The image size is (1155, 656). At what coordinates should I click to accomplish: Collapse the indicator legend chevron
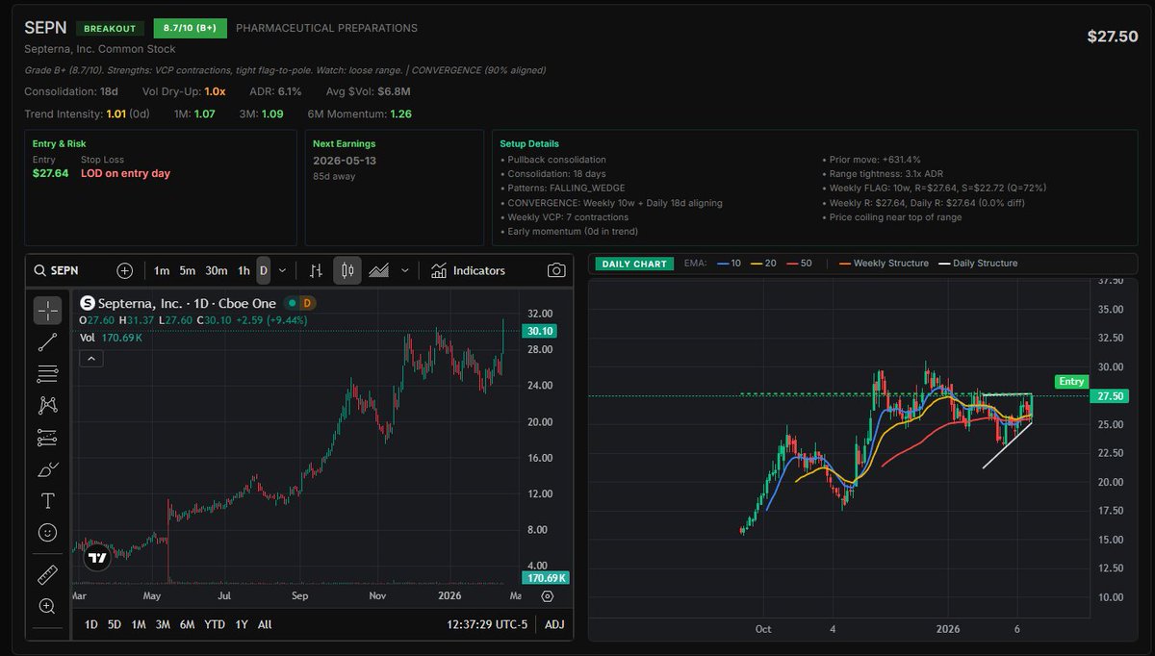(90, 359)
